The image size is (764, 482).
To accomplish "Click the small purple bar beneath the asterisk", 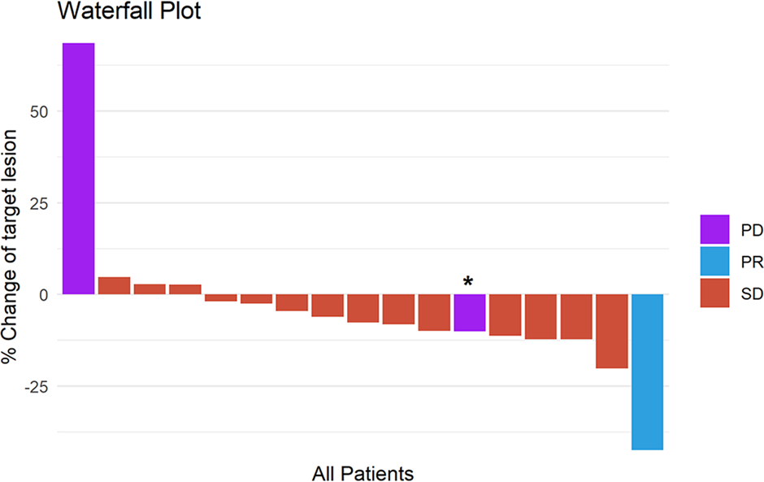I will (470, 313).
